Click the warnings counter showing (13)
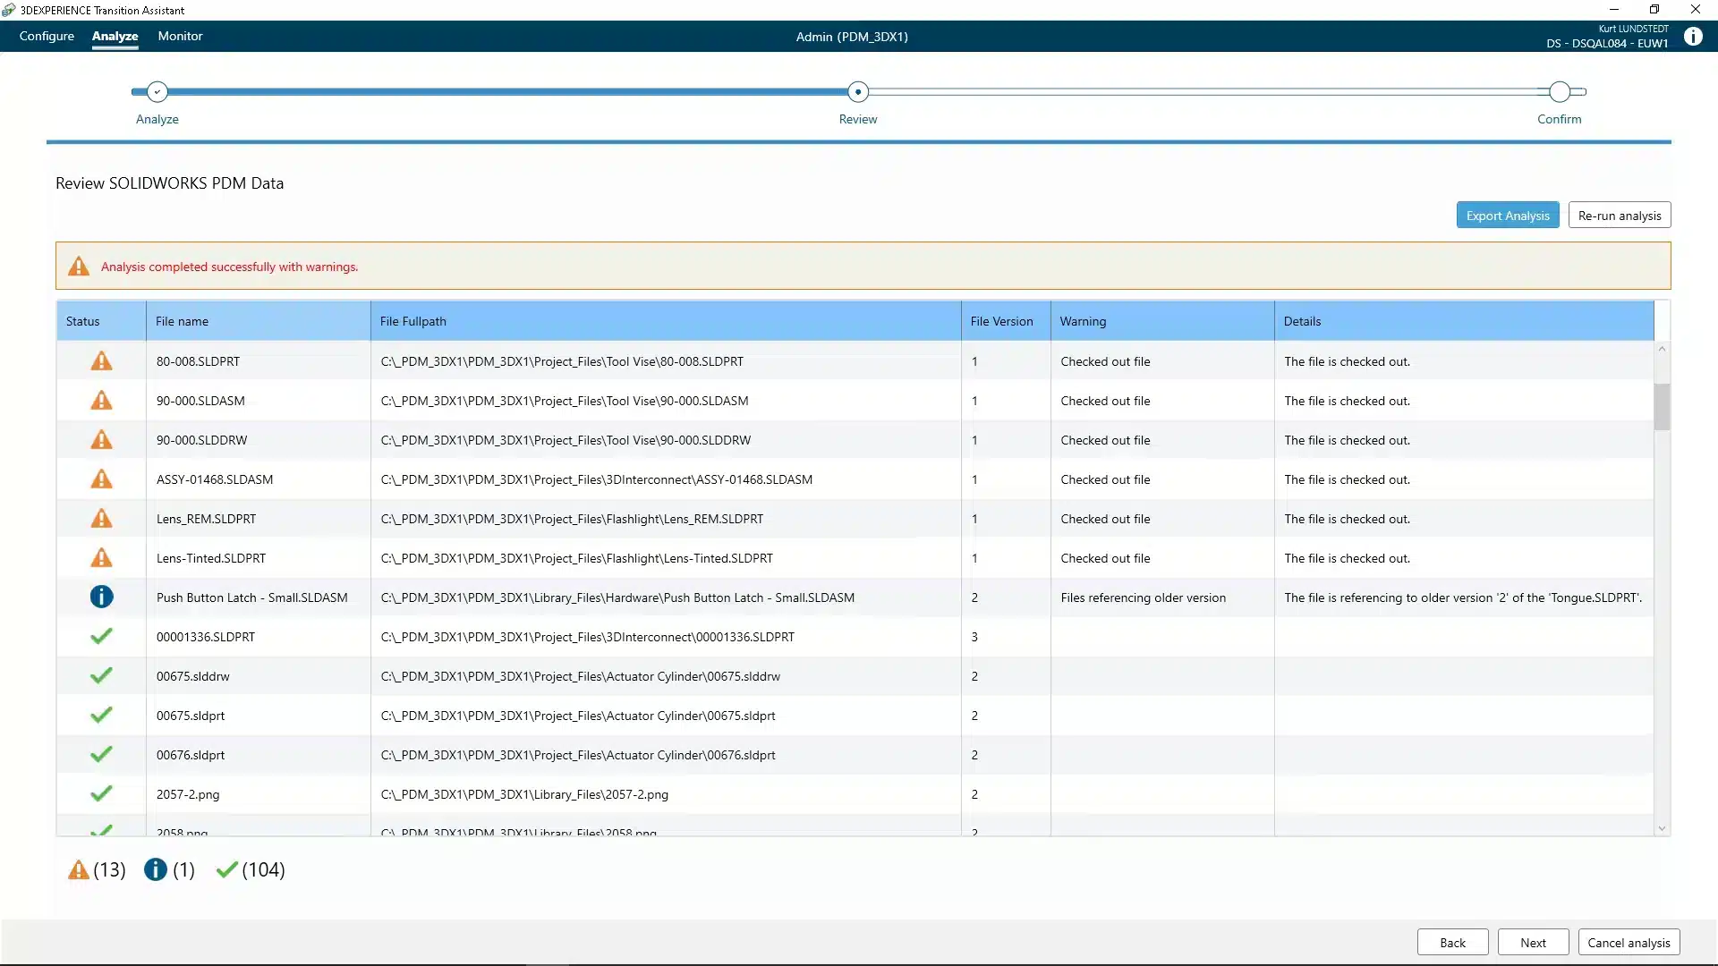 [96, 869]
